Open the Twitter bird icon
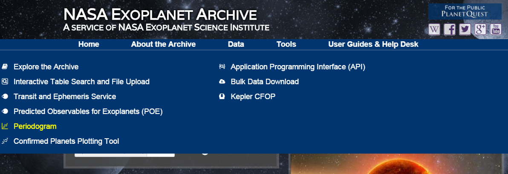The width and height of the screenshot is (508, 174). coord(465,29)
